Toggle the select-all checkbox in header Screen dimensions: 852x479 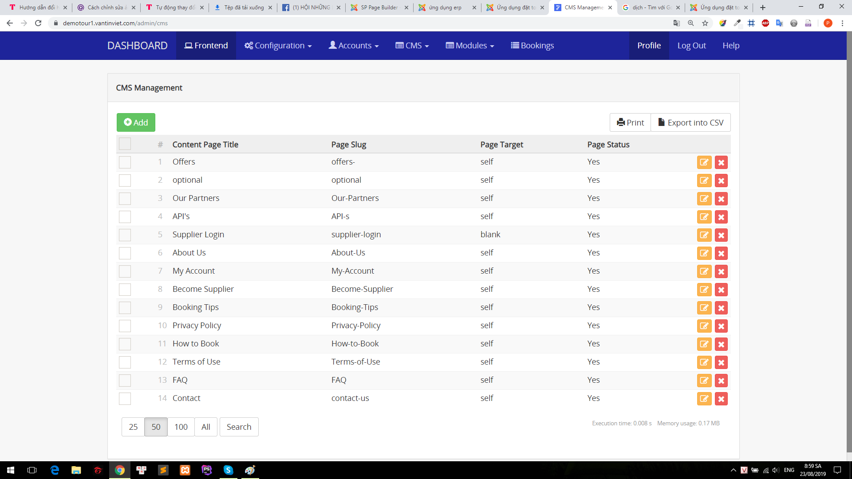(125, 144)
